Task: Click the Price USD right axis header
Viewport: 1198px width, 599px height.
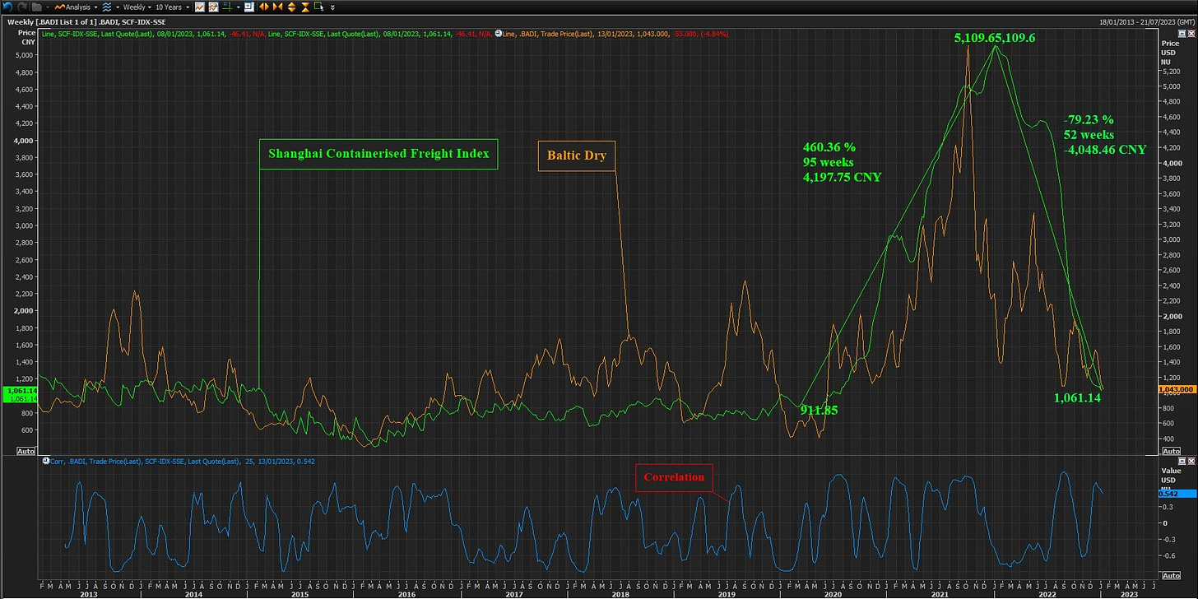Action: tap(1169, 52)
